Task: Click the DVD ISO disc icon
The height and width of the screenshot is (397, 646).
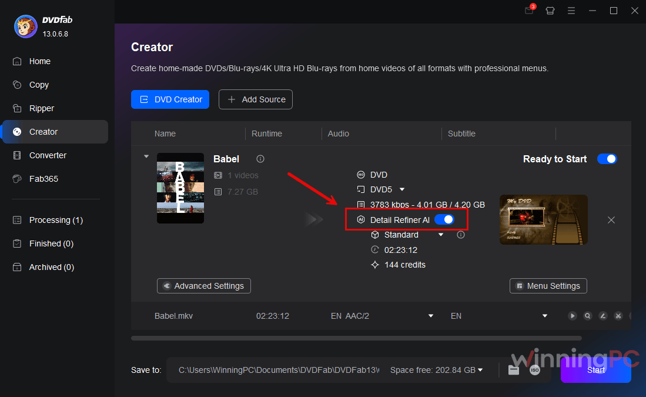Action: (x=361, y=175)
